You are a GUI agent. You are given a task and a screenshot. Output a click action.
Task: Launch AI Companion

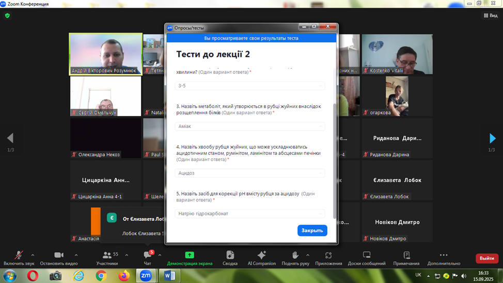(x=261, y=258)
